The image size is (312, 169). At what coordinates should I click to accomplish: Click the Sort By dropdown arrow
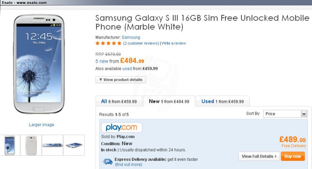[x=304, y=114]
